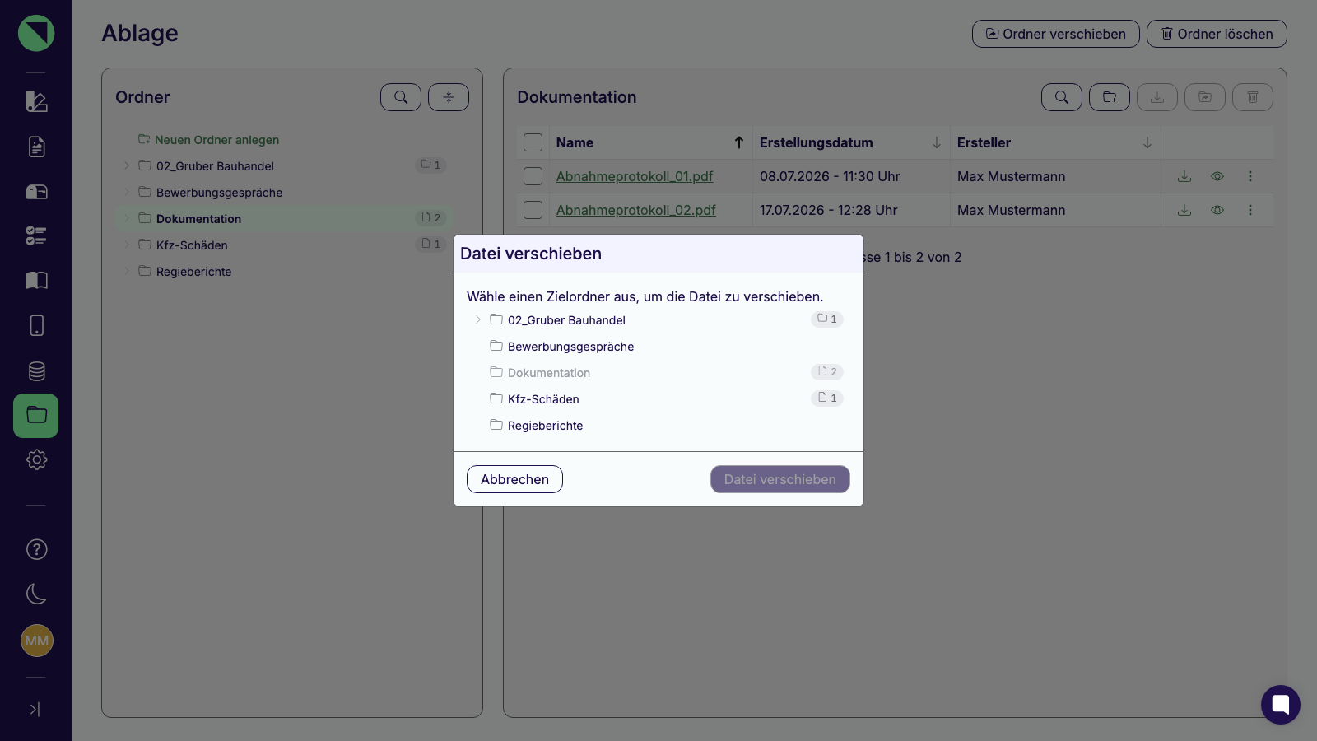The width and height of the screenshot is (1317, 741).
Task: Open the Abnahmeprotokoll_01.pdf link
Action: pos(635,176)
